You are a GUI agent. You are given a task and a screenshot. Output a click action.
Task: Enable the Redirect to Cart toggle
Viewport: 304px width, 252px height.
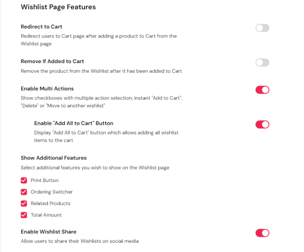point(262,28)
